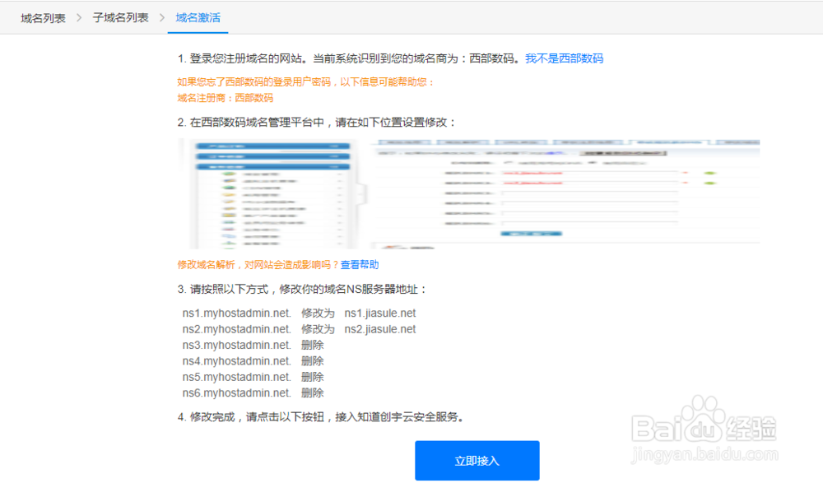The image size is (823, 483).
Task: Click 删除 beside ns6.myhostadmin.net.
Action: point(312,392)
